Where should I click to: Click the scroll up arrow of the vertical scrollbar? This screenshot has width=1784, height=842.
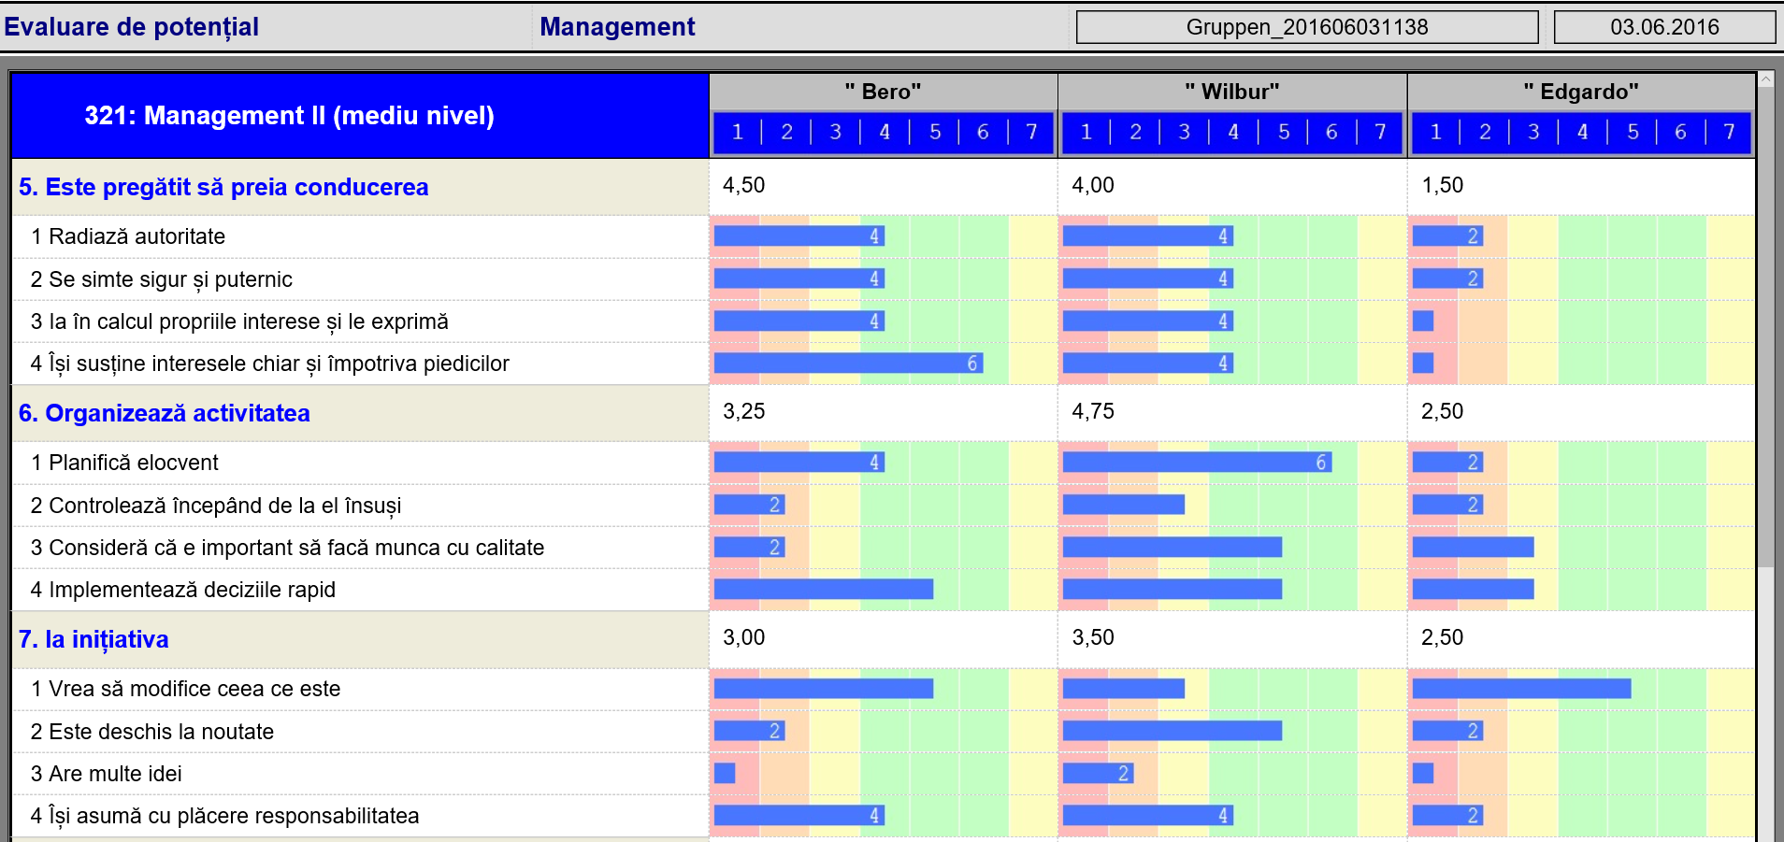click(x=1765, y=80)
